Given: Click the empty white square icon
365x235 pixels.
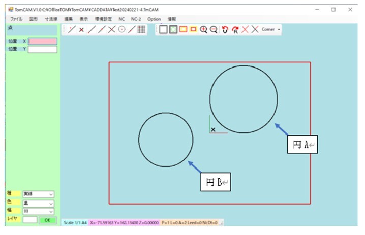Looking at the screenshot, I should (163, 30).
